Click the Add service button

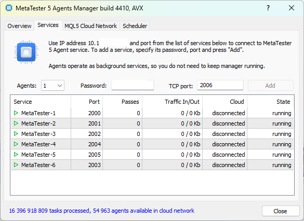click(x=270, y=86)
